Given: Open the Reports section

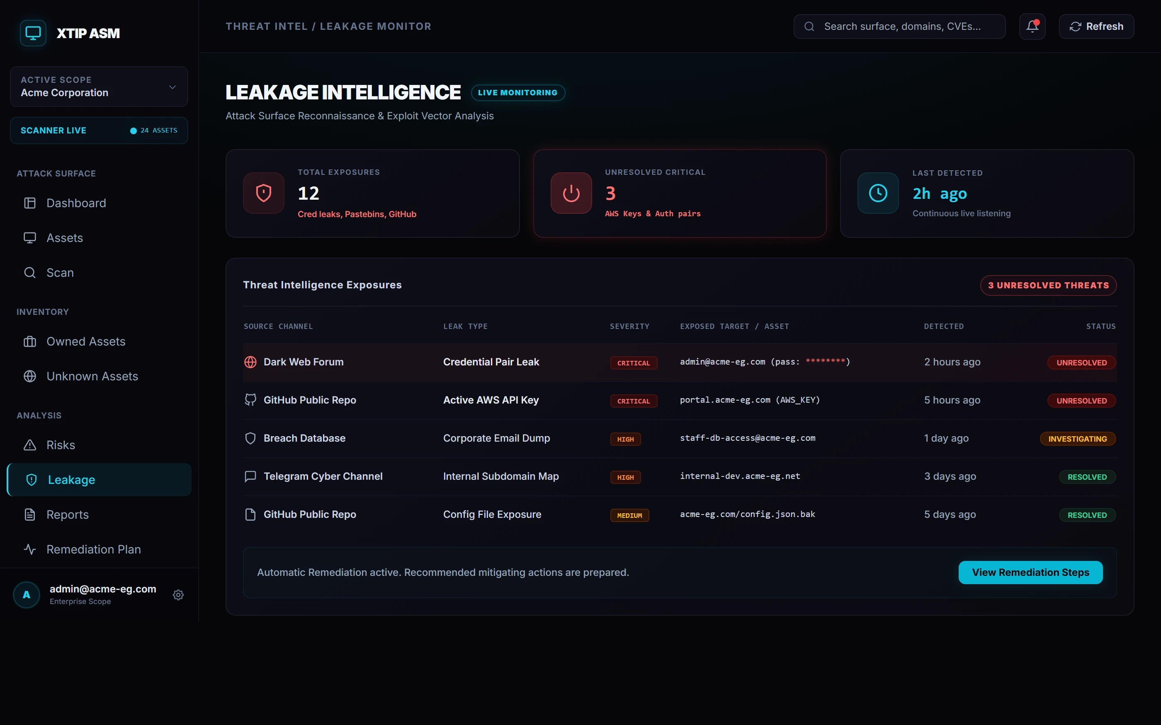Looking at the screenshot, I should (99, 515).
